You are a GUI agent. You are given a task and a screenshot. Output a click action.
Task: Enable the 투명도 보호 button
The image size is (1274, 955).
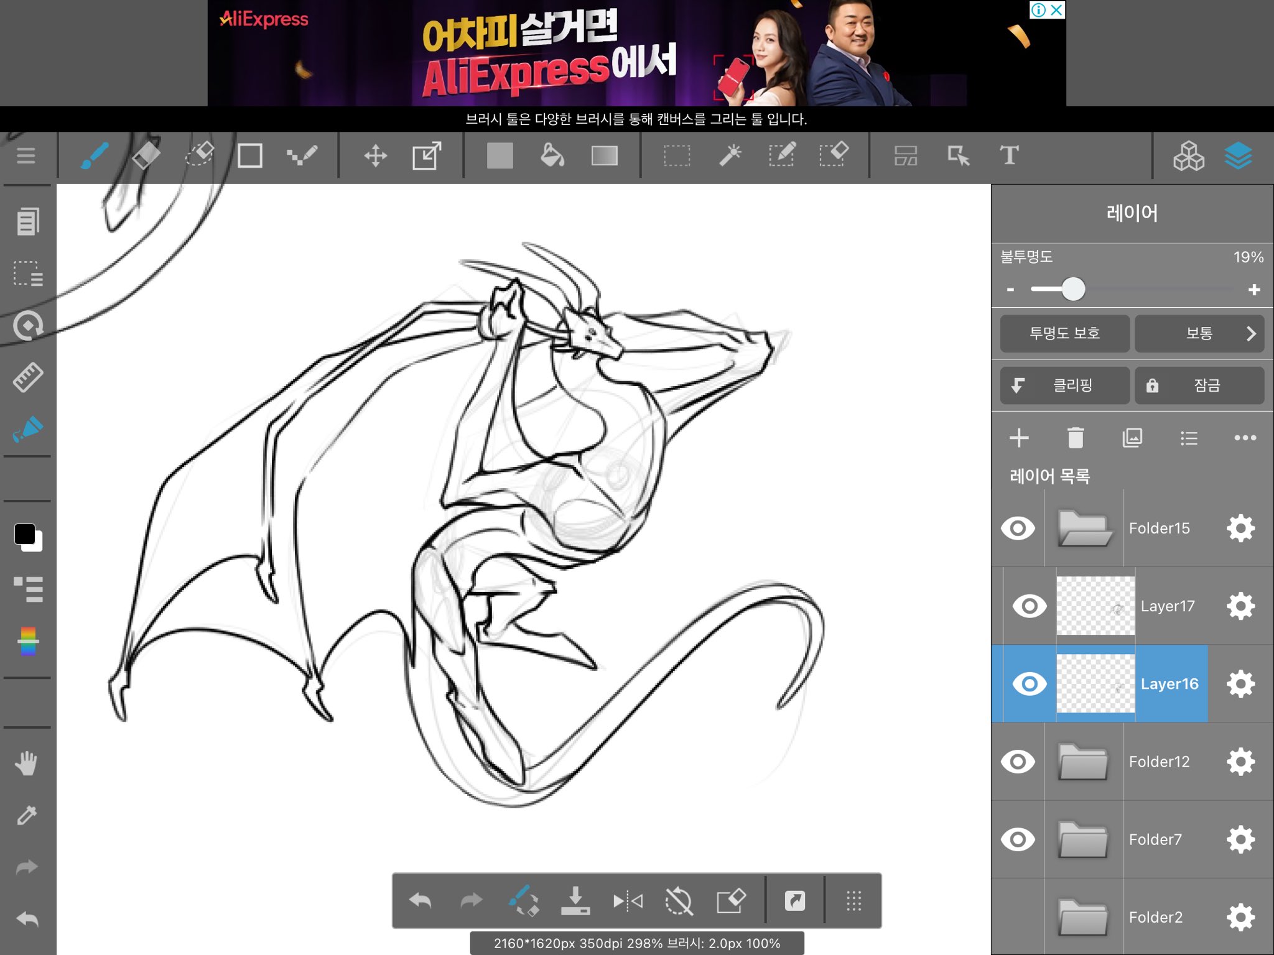click(x=1065, y=333)
